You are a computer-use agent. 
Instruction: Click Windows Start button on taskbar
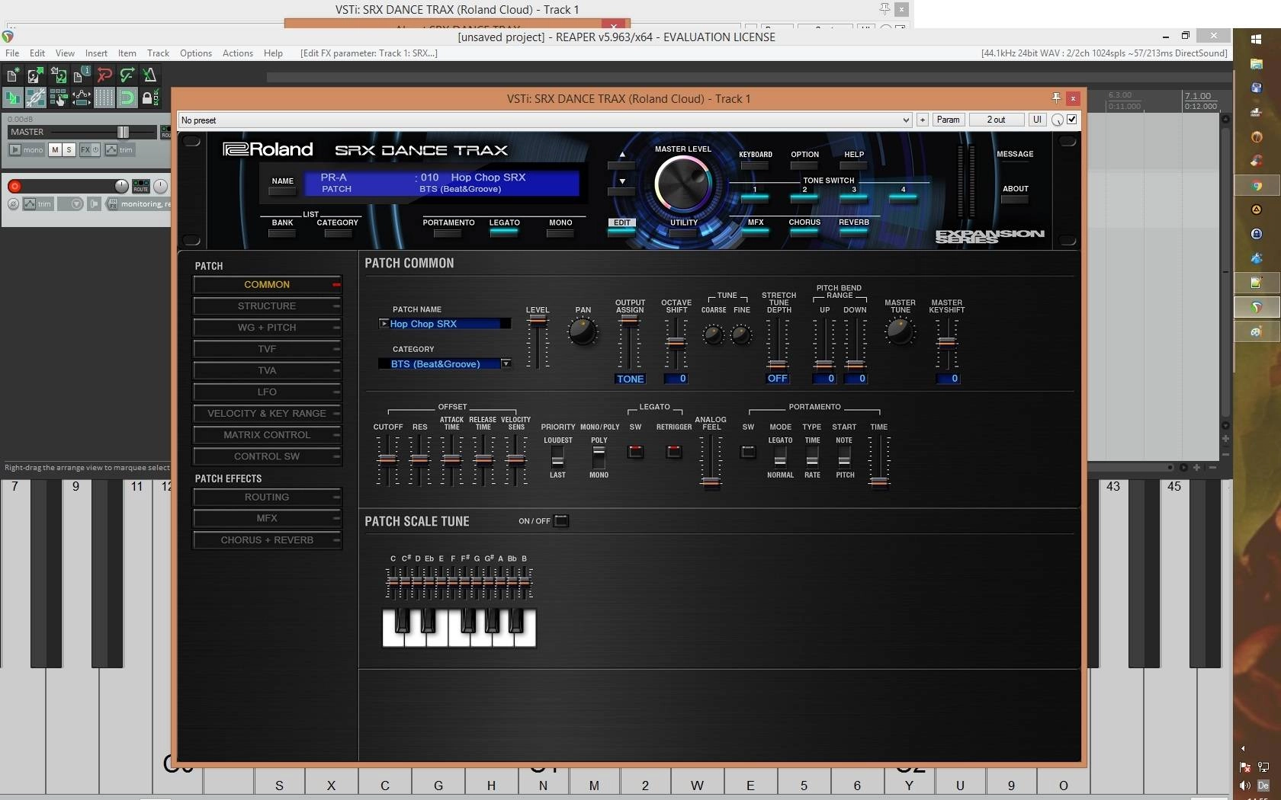tap(1257, 39)
